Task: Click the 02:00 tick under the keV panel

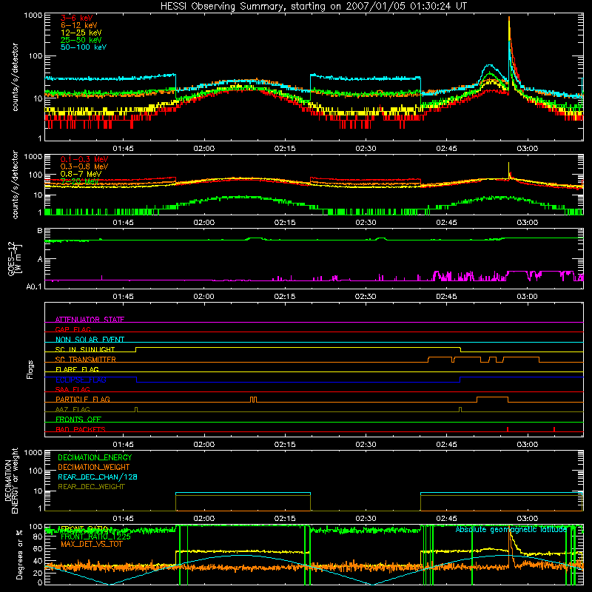Action: (x=204, y=149)
